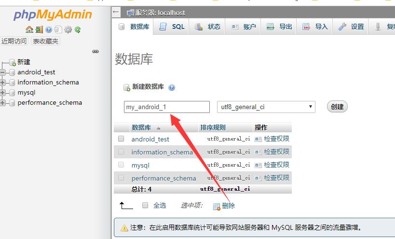Viewport: 395px width, 239px height.
Task: Click the database name input field
Action: [x=167, y=107]
